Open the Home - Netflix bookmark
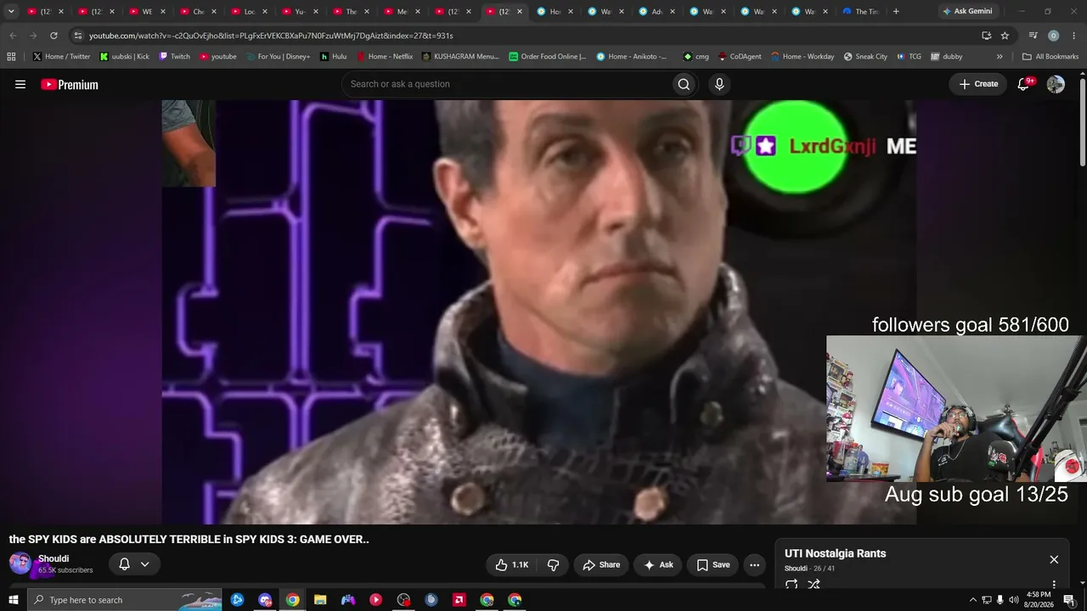Screen dimensions: 1087x611 pos(384,57)
